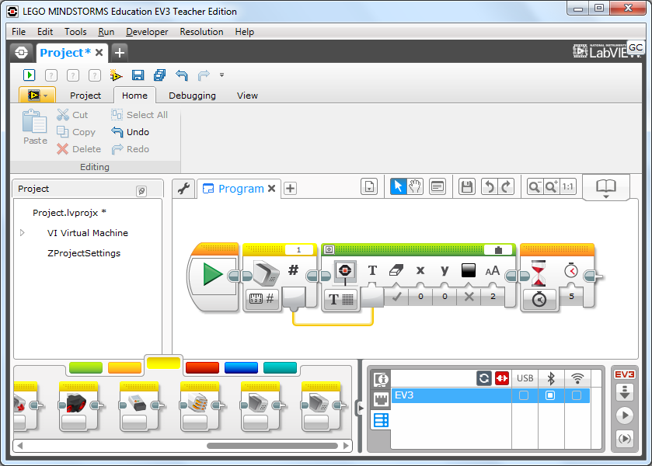Screen dimensions: 652x466
Task: Open the File menu
Action: pos(19,32)
